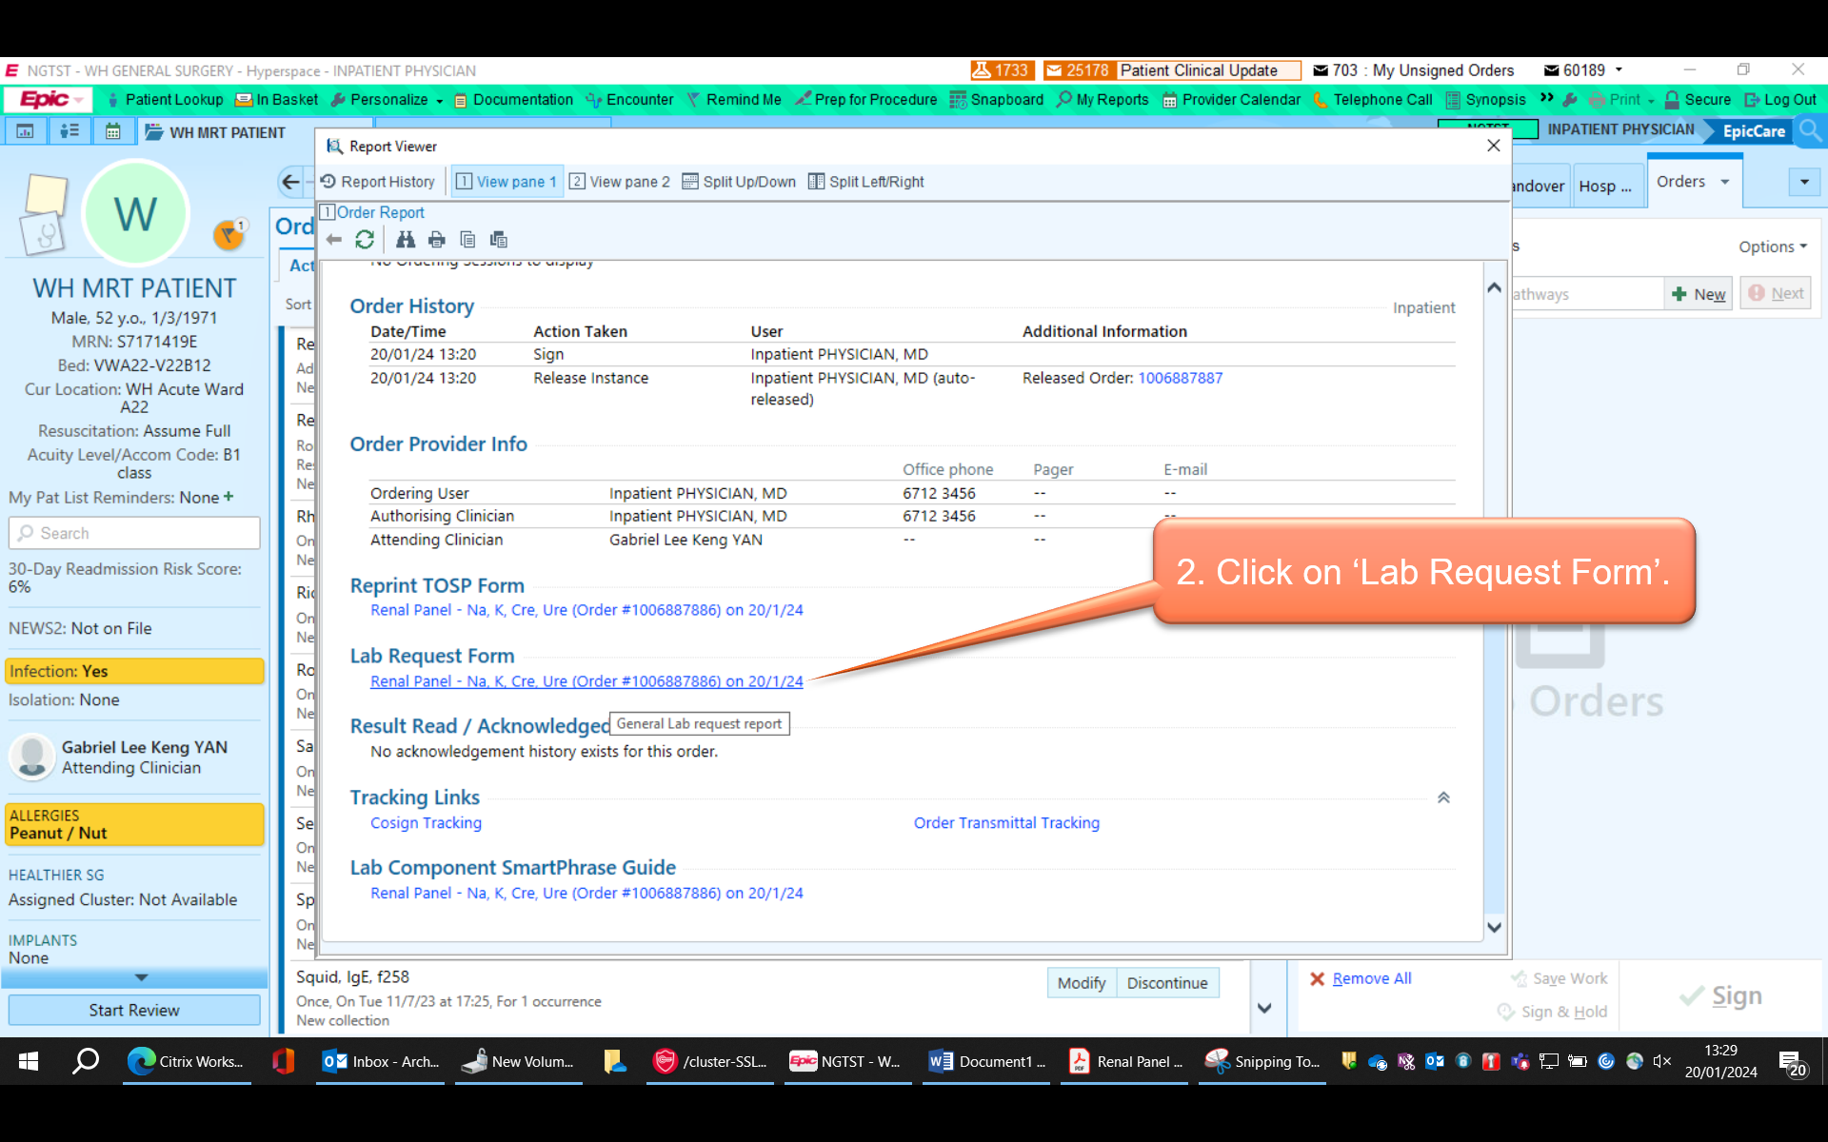Open the Report History
This screenshot has width=1828, height=1142.
(378, 182)
